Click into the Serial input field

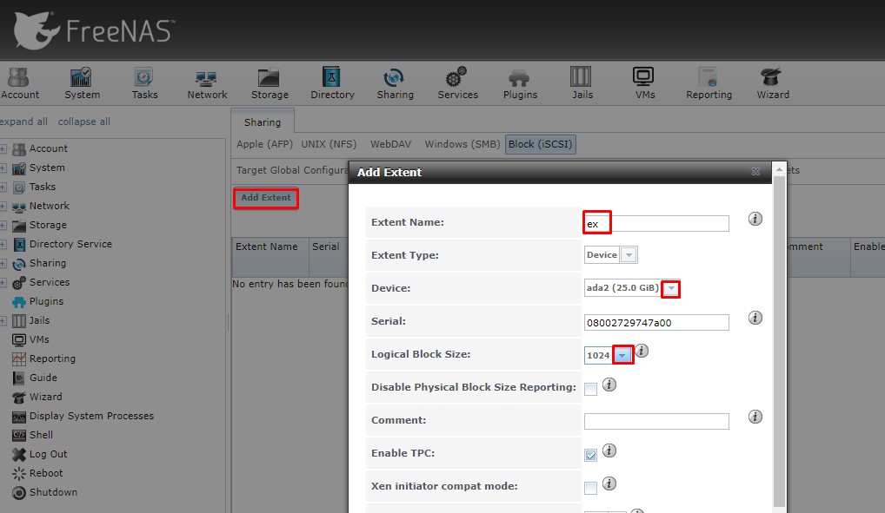pos(655,322)
